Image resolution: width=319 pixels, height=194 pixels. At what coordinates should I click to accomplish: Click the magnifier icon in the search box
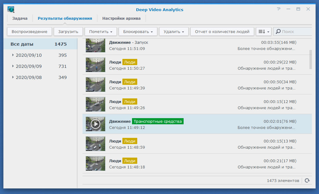[x=278, y=31]
